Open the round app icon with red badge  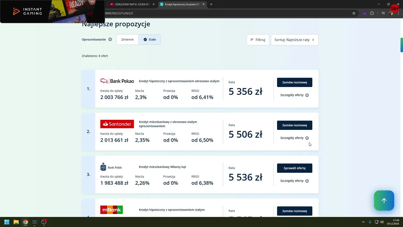tap(44, 222)
